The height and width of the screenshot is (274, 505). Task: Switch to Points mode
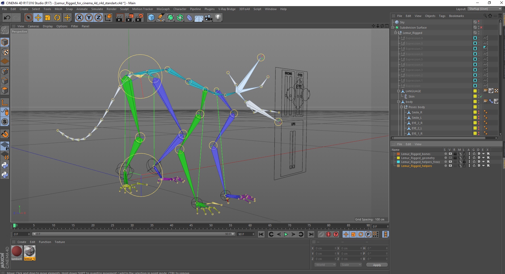5,71
